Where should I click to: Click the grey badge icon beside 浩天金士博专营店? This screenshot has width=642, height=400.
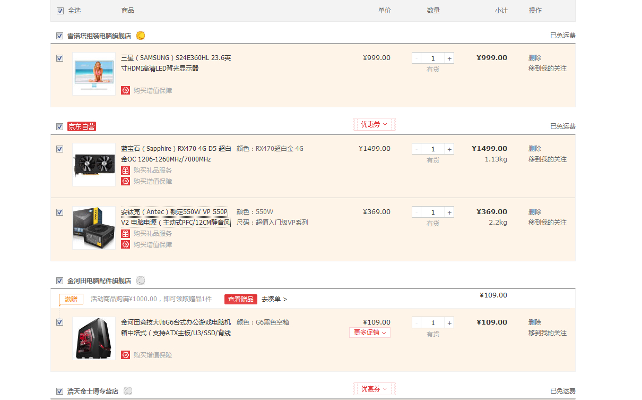coord(128,391)
